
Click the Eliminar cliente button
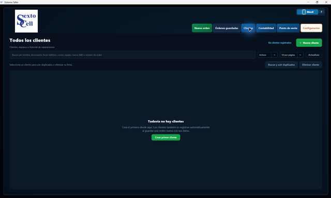[x=310, y=65]
